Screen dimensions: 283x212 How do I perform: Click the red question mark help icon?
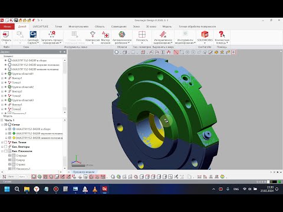click(x=222, y=35)
